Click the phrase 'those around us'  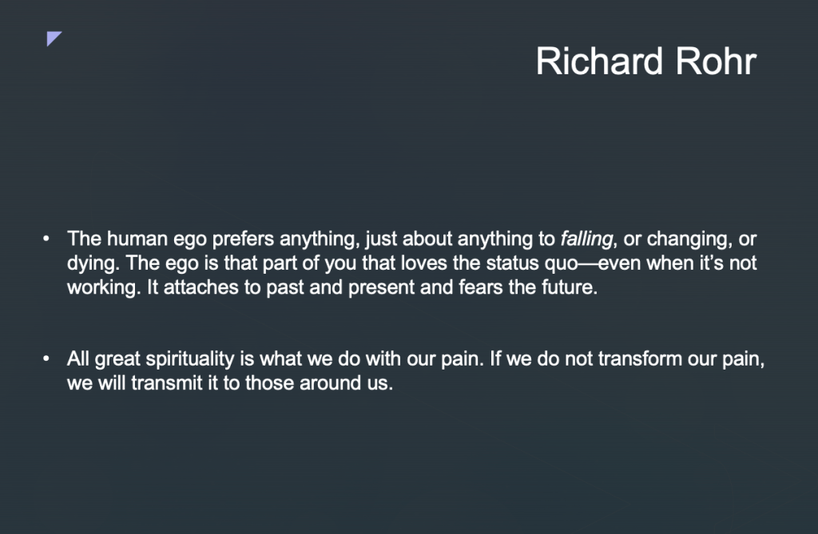click(x=343, y=383)
